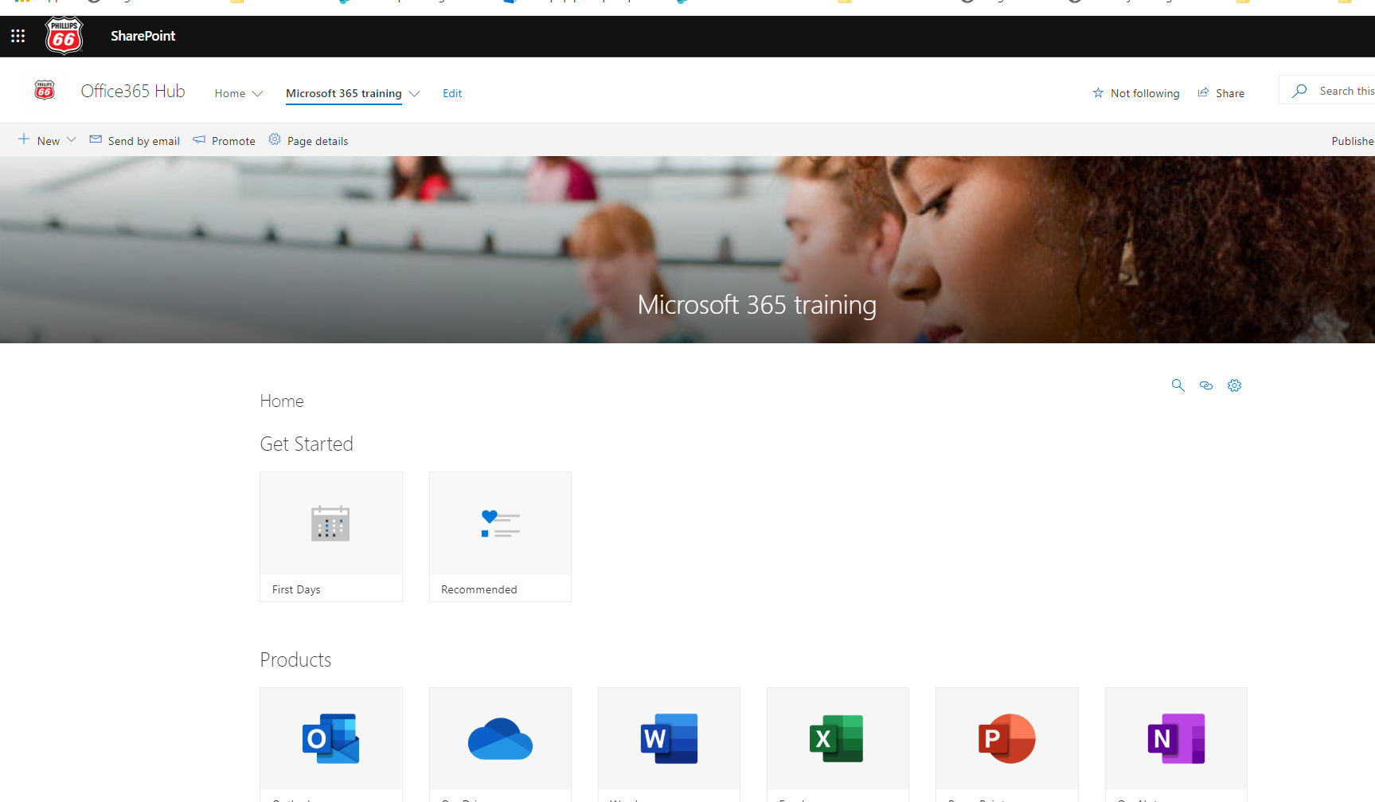Open the Microsoft 365 app launcher waffle
The height and width of the screenshot is (802, 1375).
coord(17,35)
